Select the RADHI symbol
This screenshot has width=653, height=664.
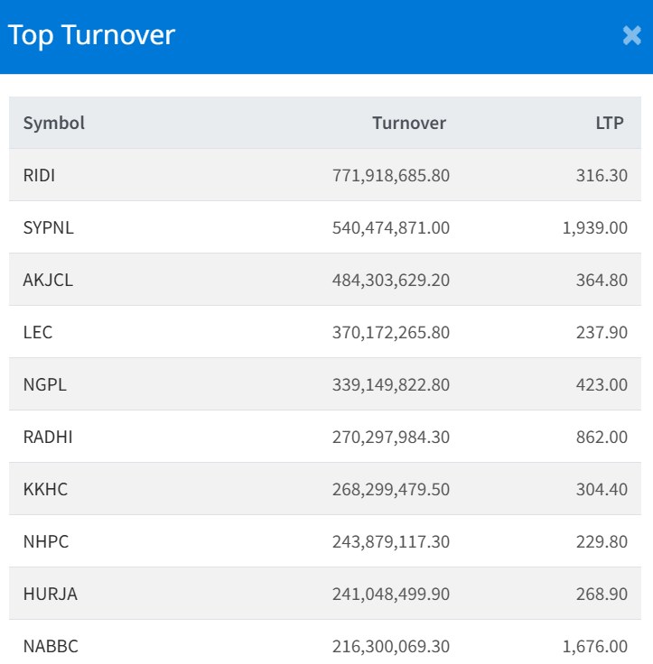[48, 438]
